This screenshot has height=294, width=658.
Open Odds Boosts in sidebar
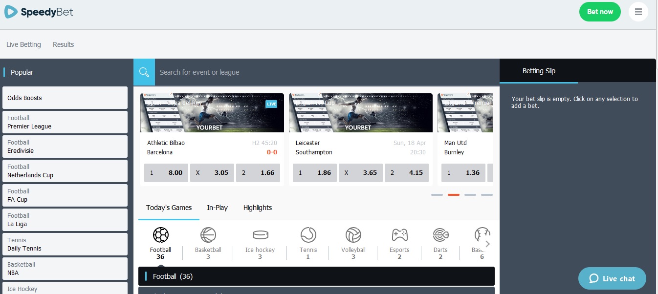pos(65,98)
